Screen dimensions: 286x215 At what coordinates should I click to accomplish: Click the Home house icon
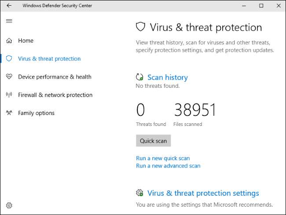(9, 41)
